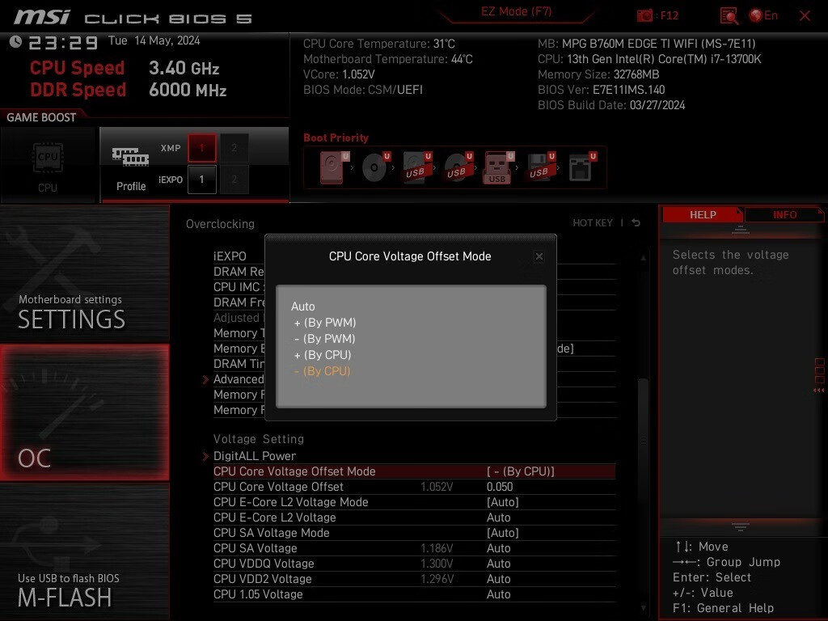Click the CPU Core Voltage Offset value field

pos(500,487)
